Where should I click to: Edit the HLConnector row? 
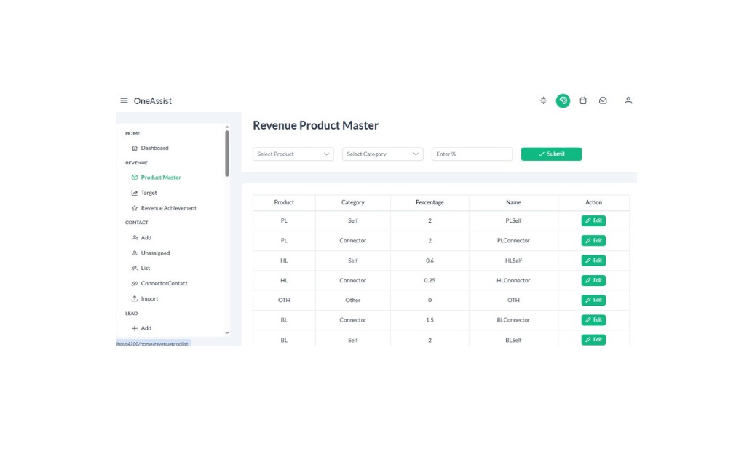593,280
